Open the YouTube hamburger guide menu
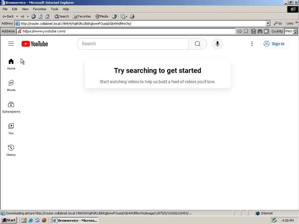The width and height of the screenshot is (299, 224). pyautogui.click(x=11, y=44)
